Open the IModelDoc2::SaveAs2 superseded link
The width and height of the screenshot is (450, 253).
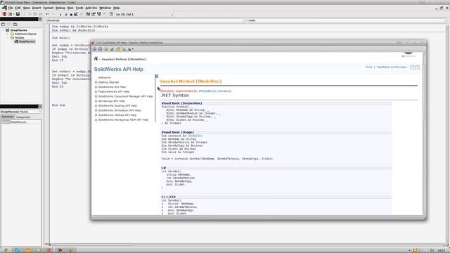point(215,91)
